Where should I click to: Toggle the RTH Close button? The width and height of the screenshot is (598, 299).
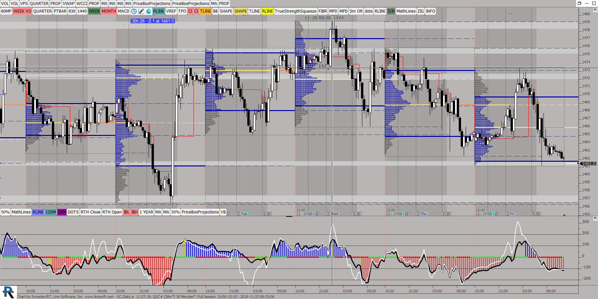[90, 212]
